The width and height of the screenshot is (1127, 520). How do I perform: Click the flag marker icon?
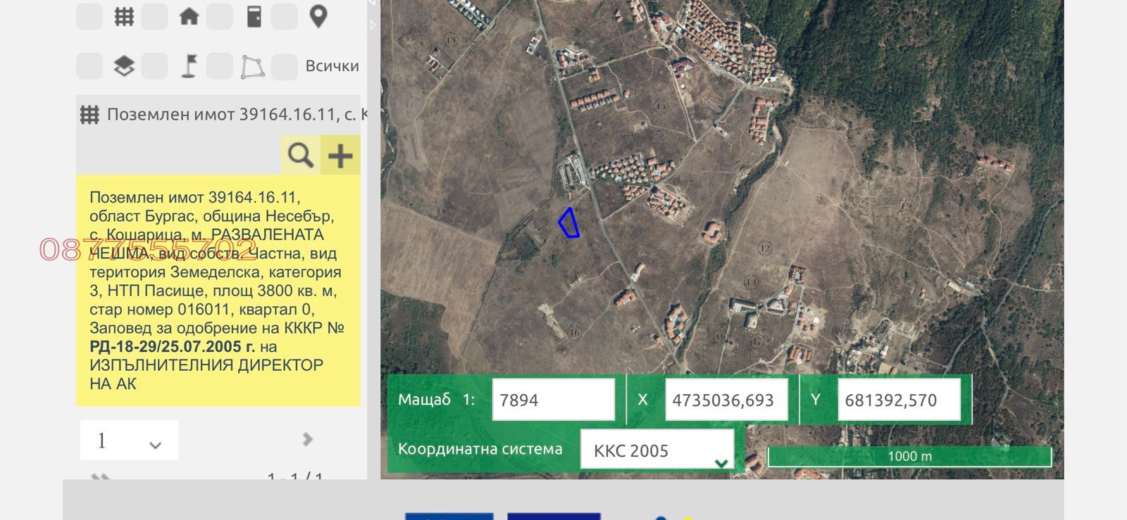point(189,67)
